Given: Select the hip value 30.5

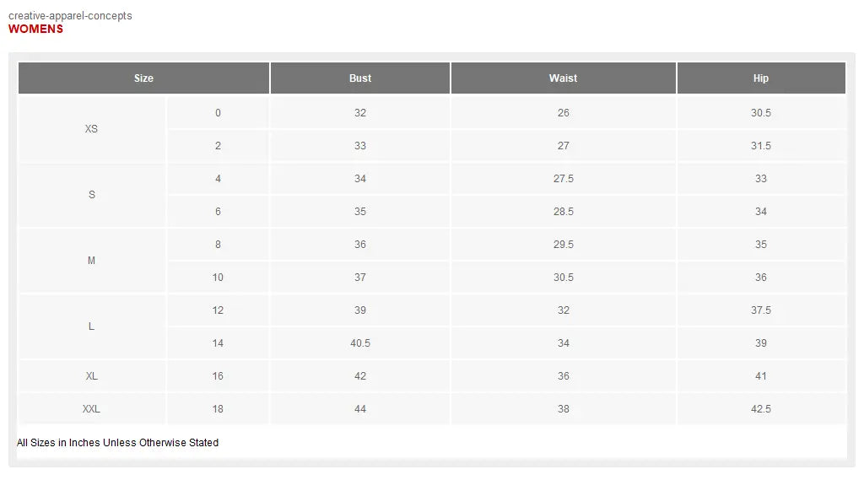Looking at the screenshot, I should tap(761, 113).
